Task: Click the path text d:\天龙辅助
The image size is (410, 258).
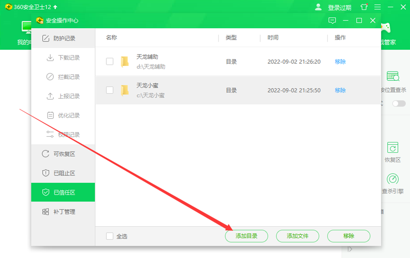Action: point(151,67)
